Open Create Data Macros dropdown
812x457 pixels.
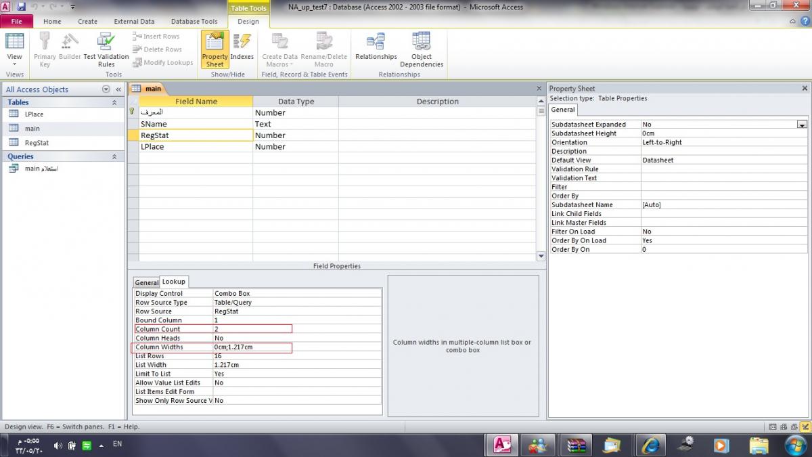(279, 49)
